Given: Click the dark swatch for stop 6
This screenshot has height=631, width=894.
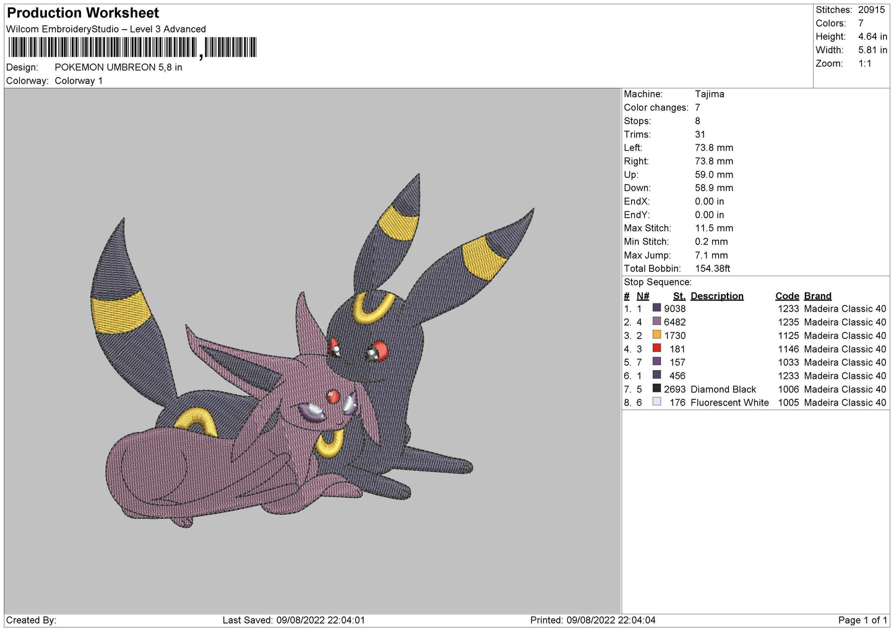Looking at the screenshot, I should (x=656, y=375).
